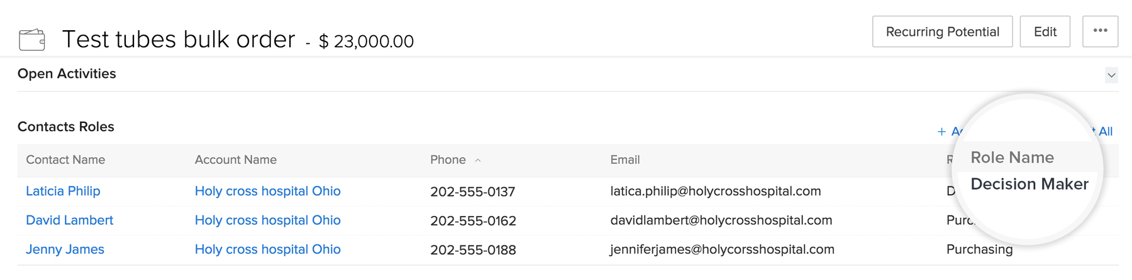Click the Decision Maker role cell

[1029, 184]
